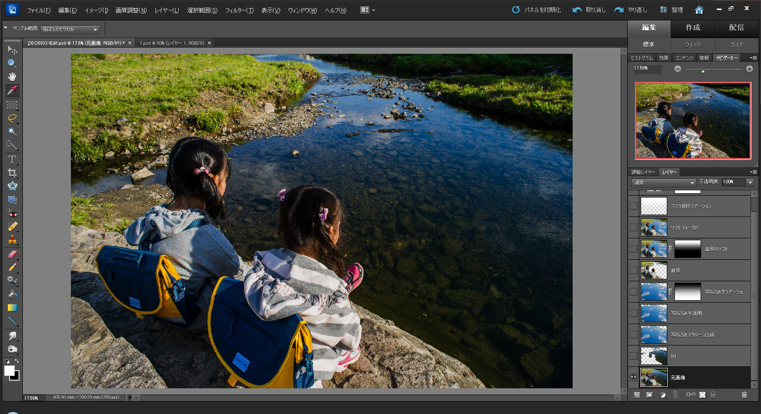Select the Lasso tool
Viewport: 761px width, 414px height.
pos(12,118)
